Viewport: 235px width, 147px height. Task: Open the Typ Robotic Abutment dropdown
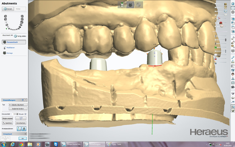pos(18,105)
